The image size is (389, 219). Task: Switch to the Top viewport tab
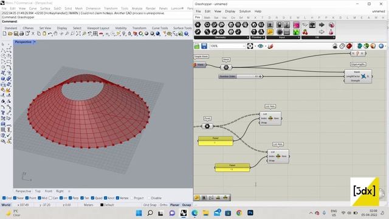(x=38, y=191)
